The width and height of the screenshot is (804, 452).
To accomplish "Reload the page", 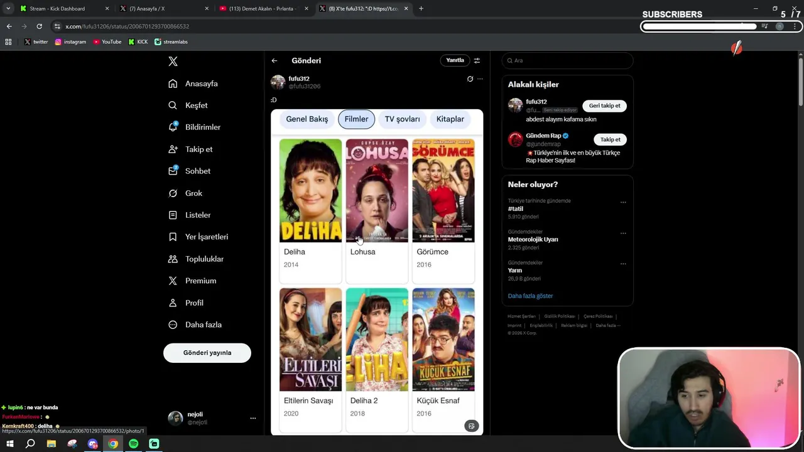I will [39, 26].
